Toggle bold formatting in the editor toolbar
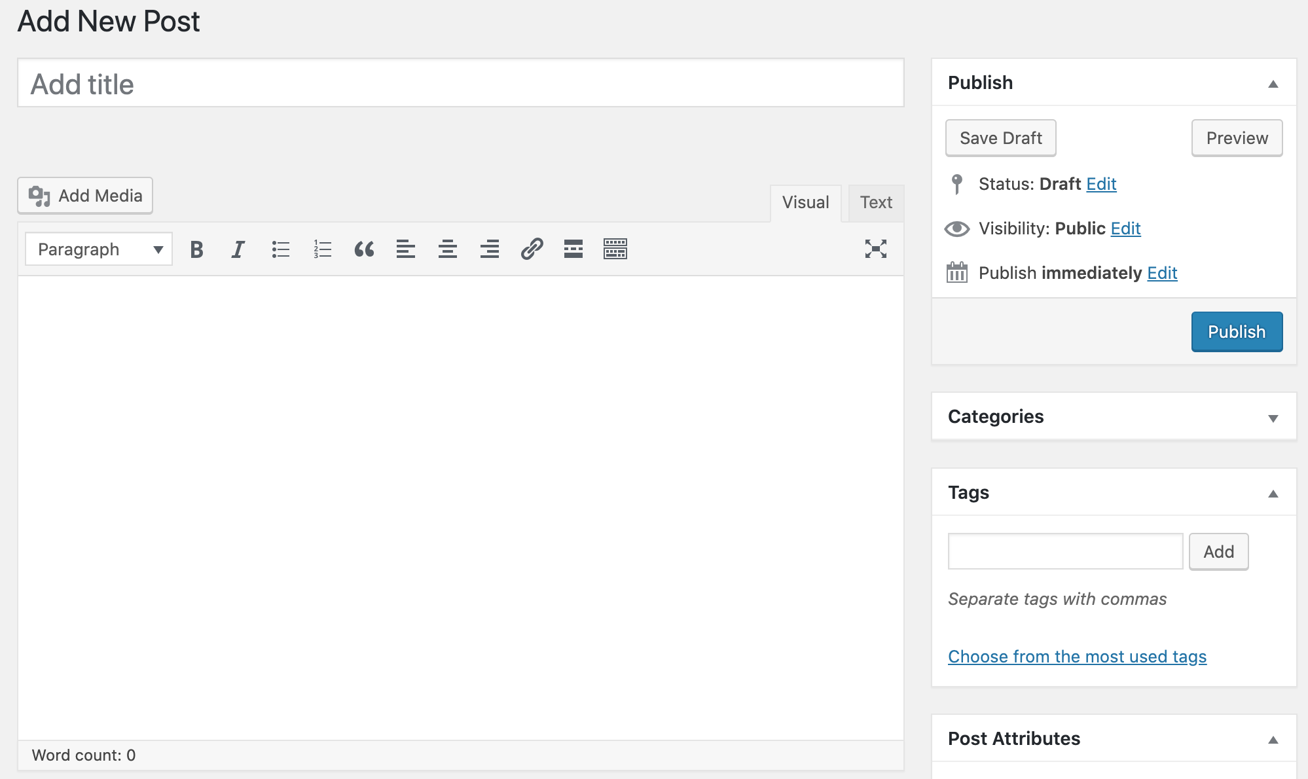Viewport: 1308px width, 779px height. pos(196,249)
